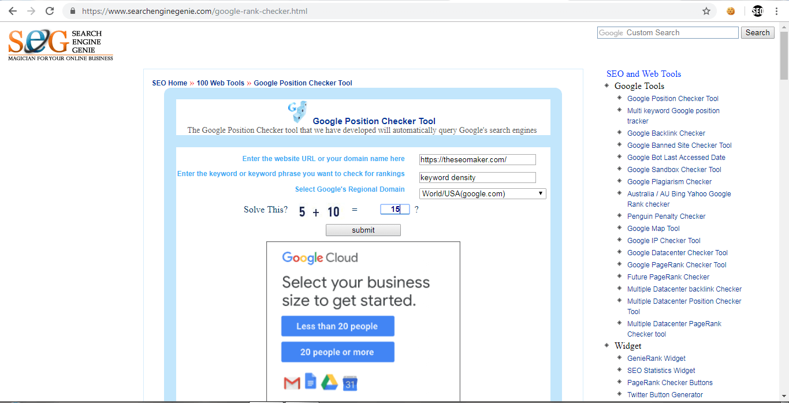Click the Search Engine Genie logo
The height and width of the screenshot is (403, 789).
[61, 44]
